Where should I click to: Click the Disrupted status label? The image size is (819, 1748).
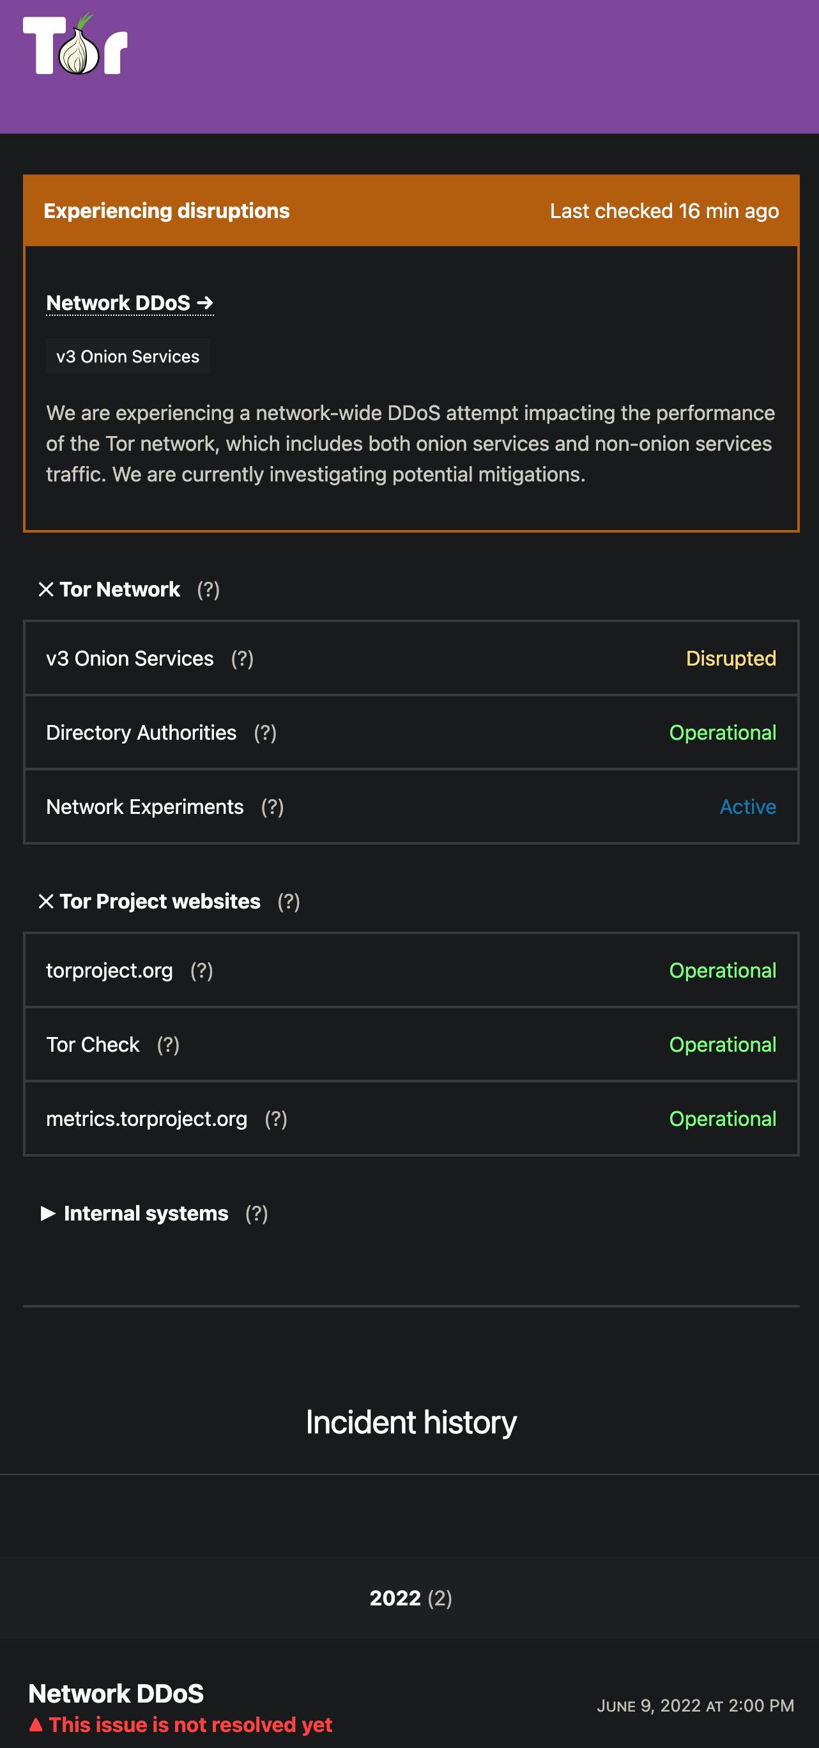[730, 659]
